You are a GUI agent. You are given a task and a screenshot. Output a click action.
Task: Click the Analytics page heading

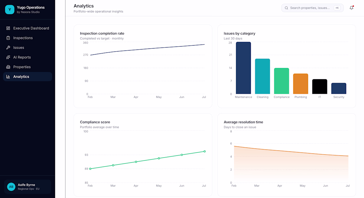84,6
